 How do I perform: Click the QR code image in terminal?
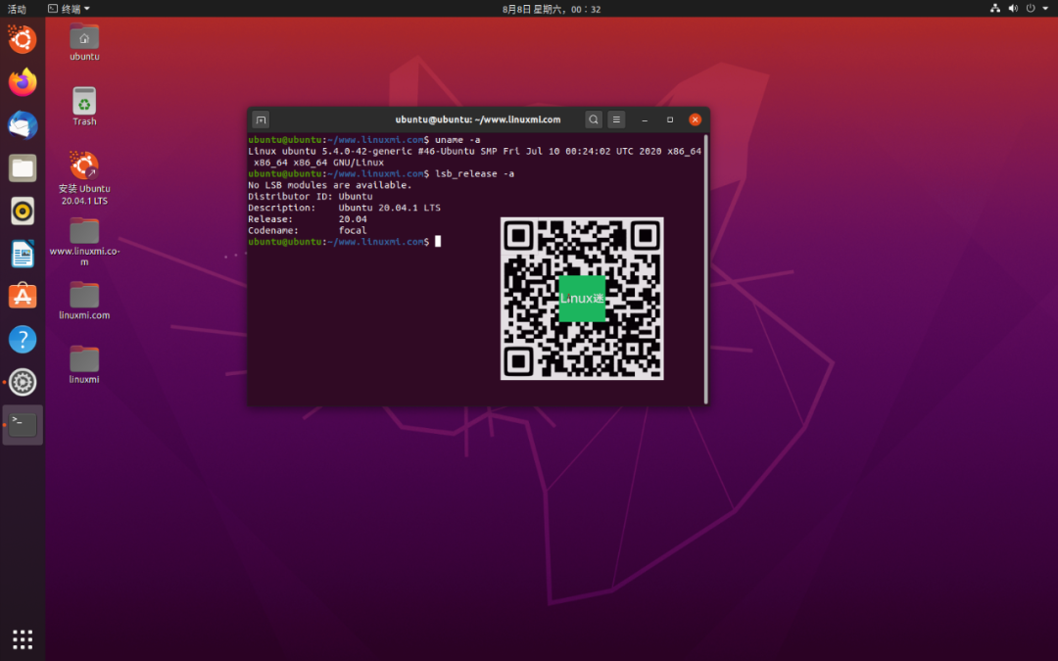(582, 298)
